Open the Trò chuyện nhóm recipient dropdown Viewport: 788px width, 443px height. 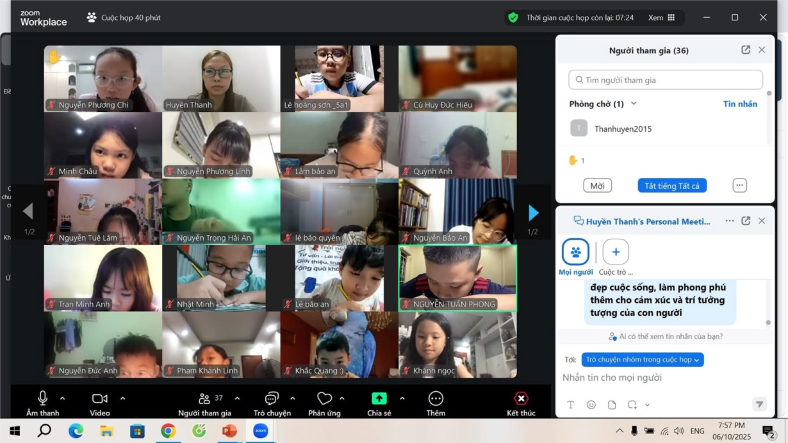pyautogui.click(x=643, y=360)
